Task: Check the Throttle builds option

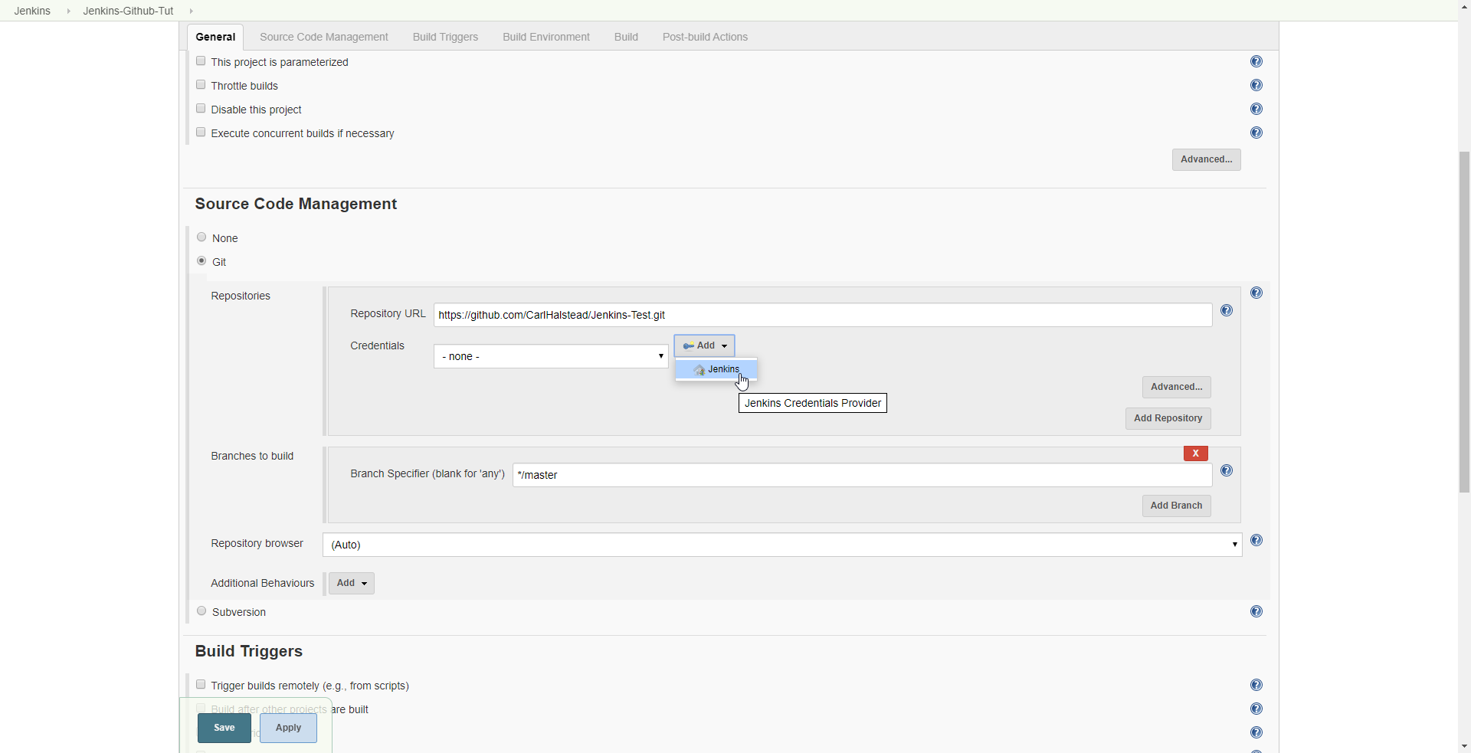Action: coord(201,84)
